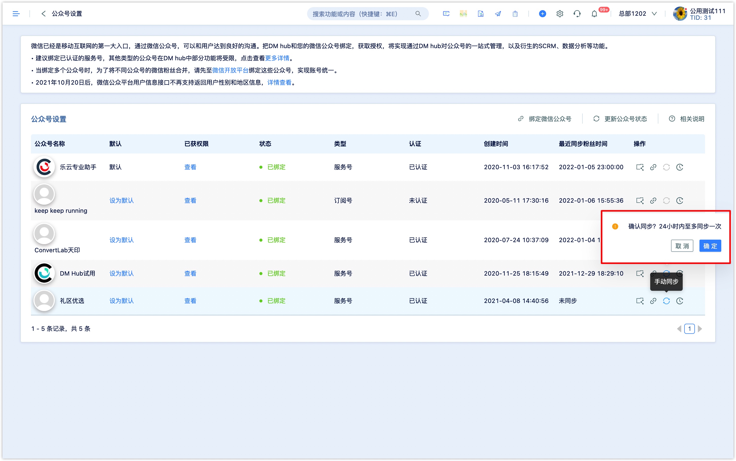Open the 微信开放平台 link
Image resolution: width=736 pixels, height=461 pixels.
230,70
